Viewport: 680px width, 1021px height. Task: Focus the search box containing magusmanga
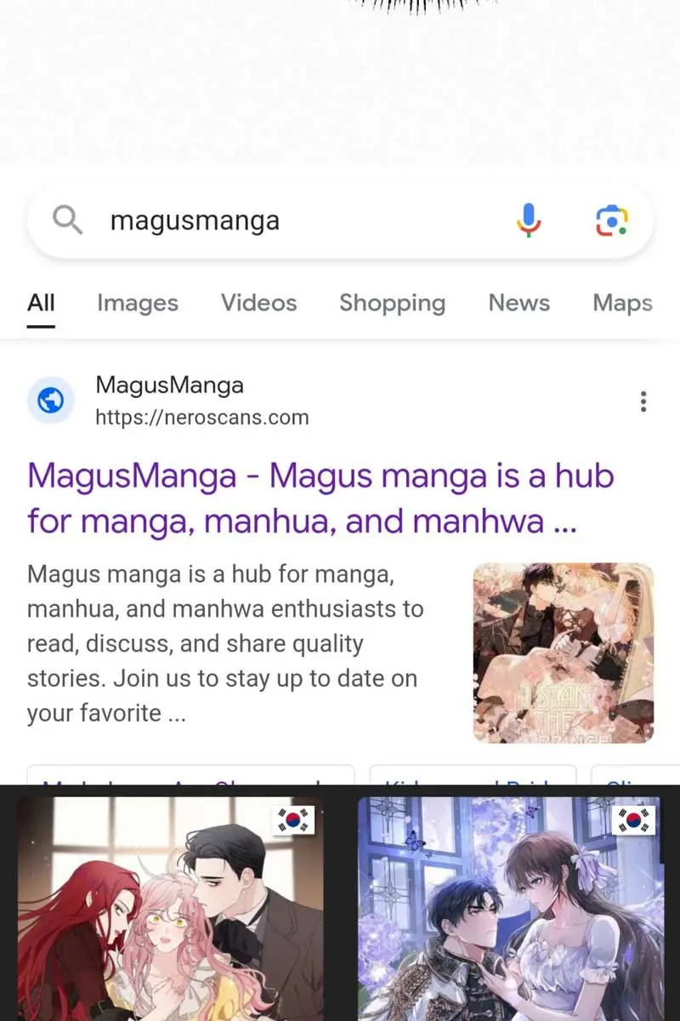(x=340, y=221)
